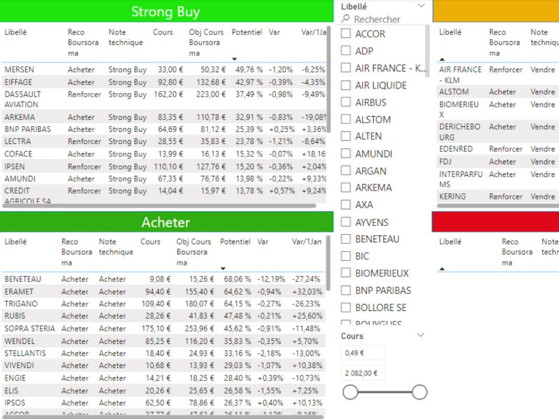Image resolution: width=559 pixels, height=419 pixels.
Task: Sort by the Potentiel column header
Action: click(246, 32)
